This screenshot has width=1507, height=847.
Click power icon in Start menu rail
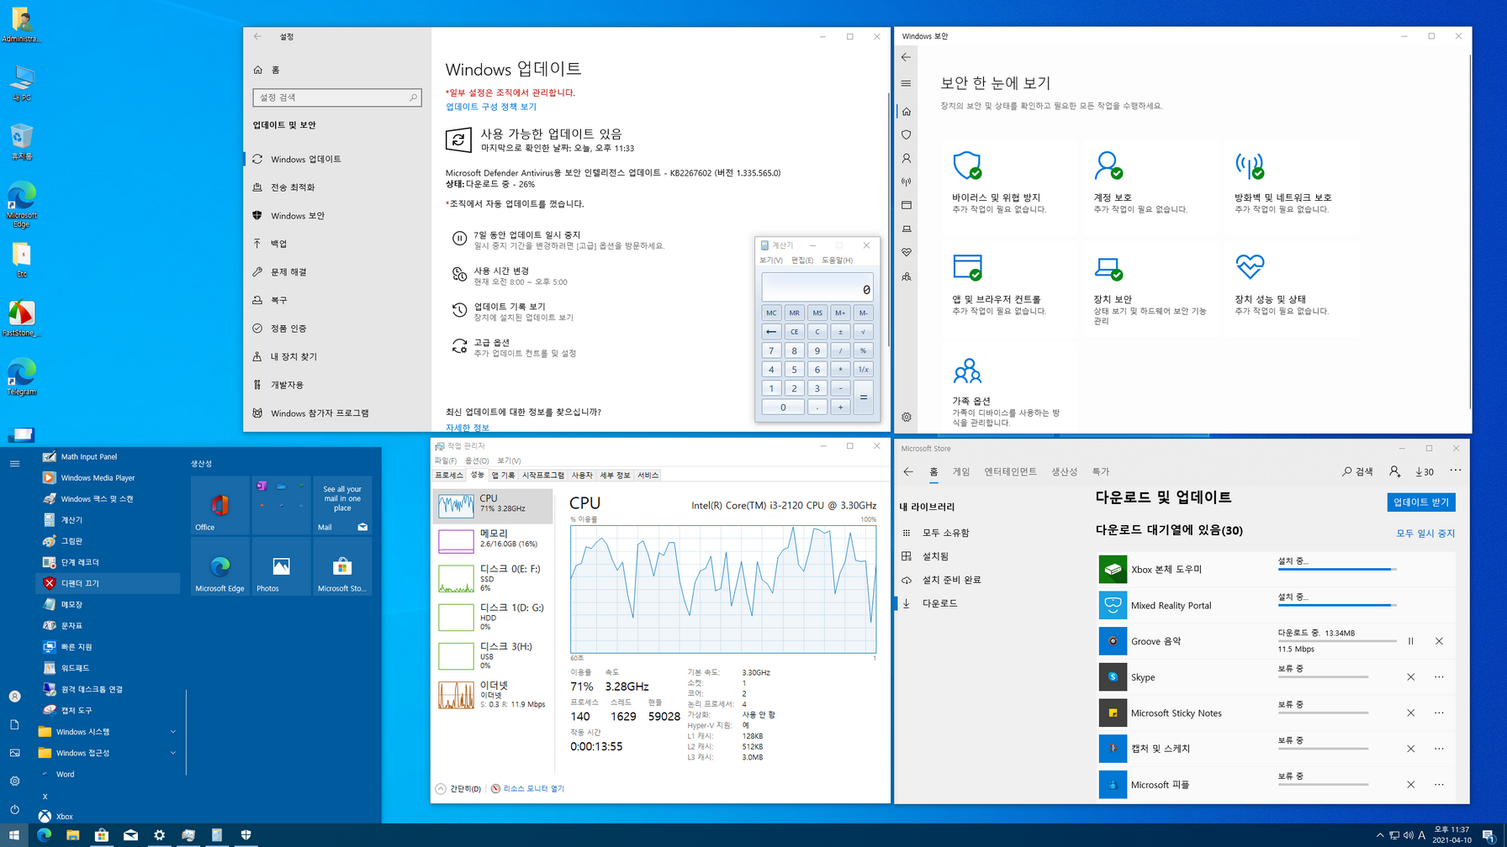(14, 809)
